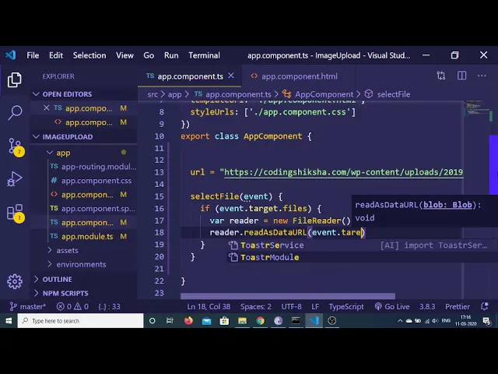This screenshot has width=498, height=374.
Task: Open app.module.ts in file tree
Action: point(87,236)
